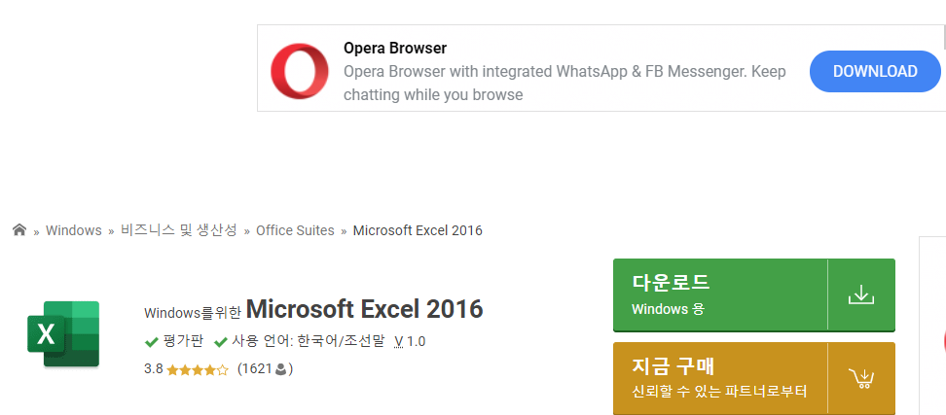Click the Opera Browser ad title

tap(395, 49)
